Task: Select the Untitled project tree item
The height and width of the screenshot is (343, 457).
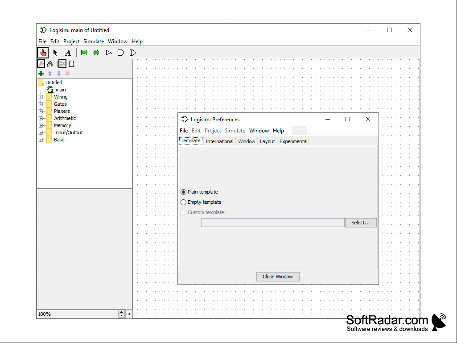Action: [54, 83]
